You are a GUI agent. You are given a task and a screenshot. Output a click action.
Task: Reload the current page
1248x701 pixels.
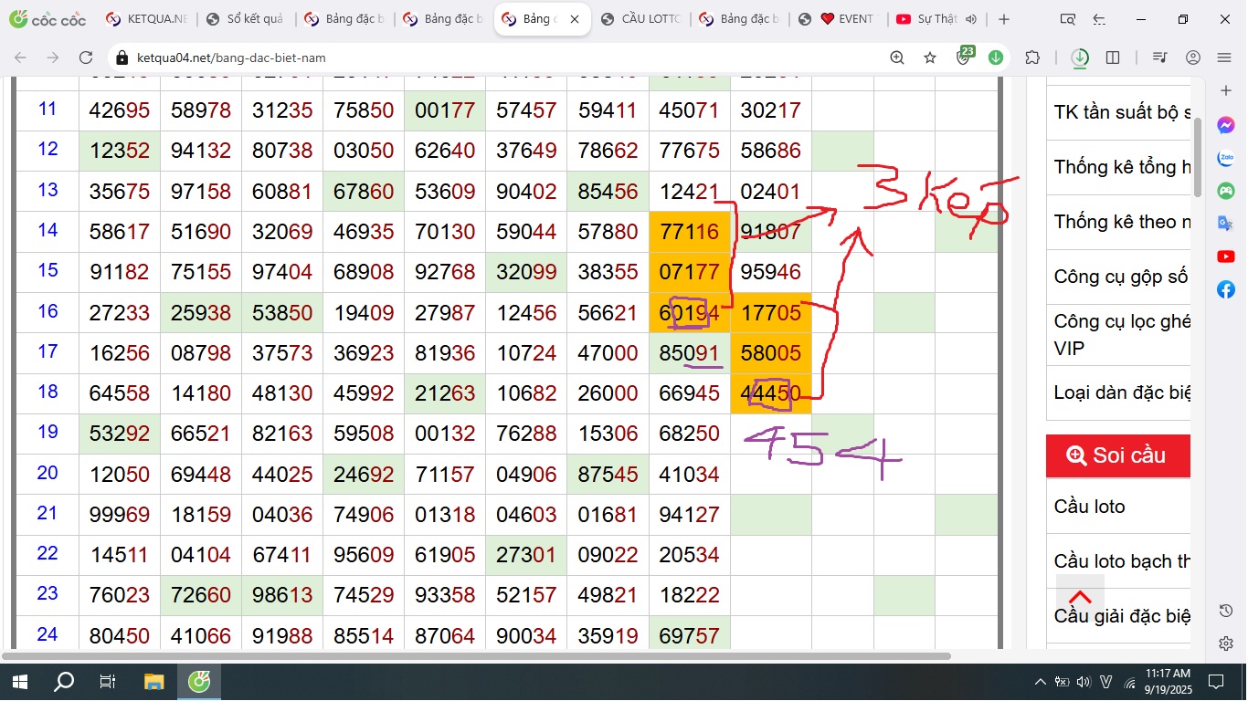click(86, 58)
